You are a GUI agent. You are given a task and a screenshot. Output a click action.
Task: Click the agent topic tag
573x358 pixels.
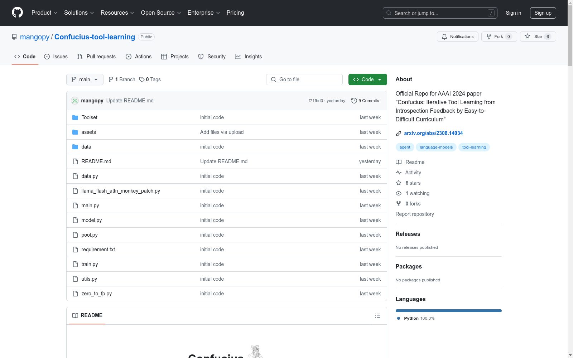pos(405,147)
